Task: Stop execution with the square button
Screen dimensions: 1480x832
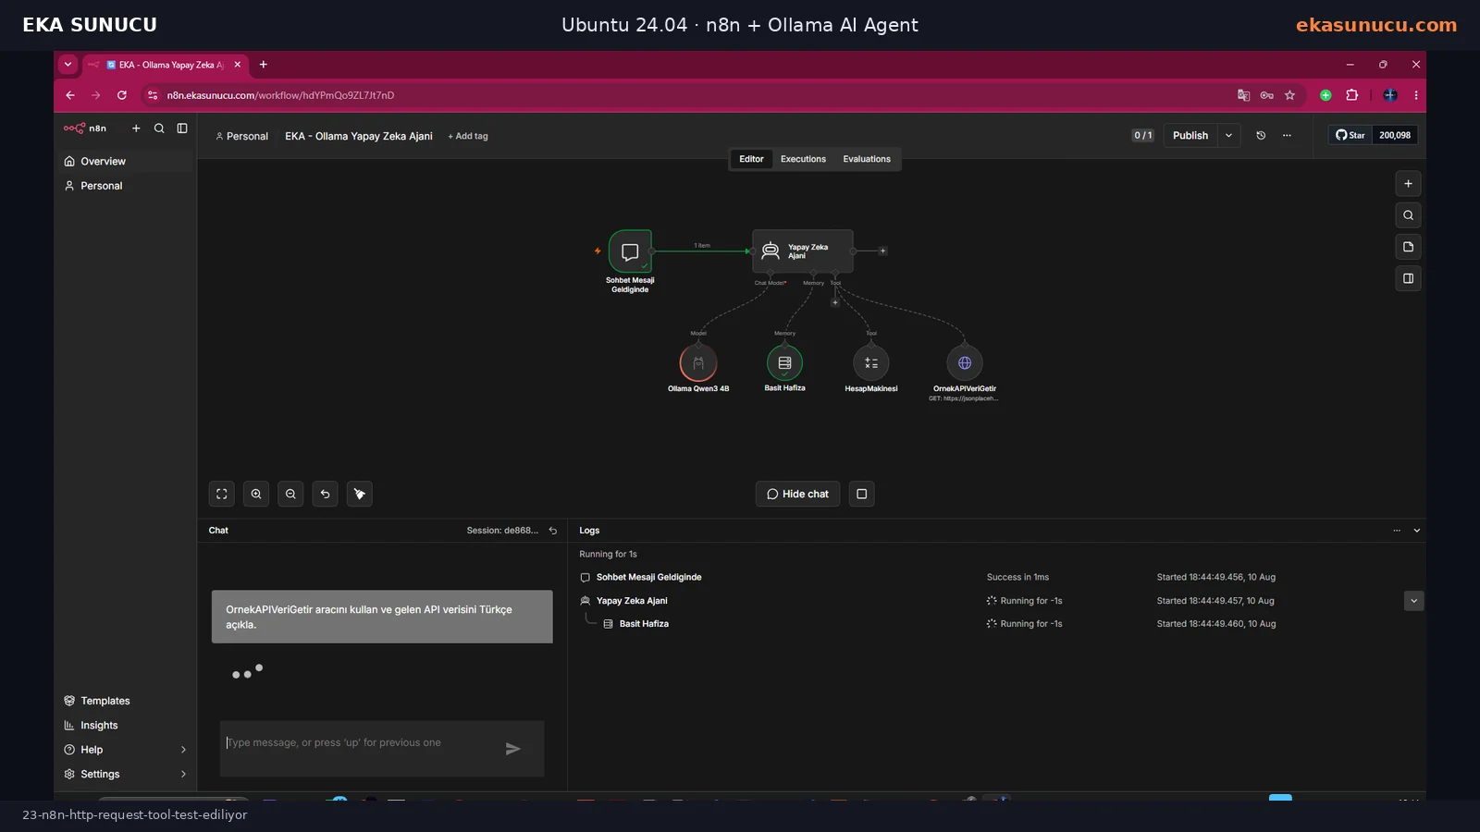Action: (x=861, y=494)
